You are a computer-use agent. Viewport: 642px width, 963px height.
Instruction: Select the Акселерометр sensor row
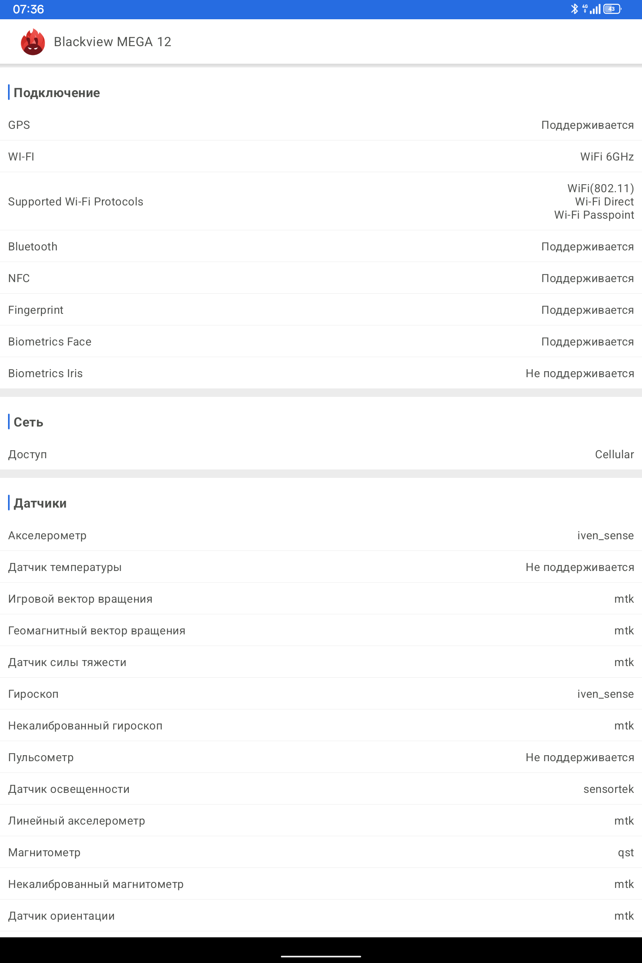[x=321, y=535]
